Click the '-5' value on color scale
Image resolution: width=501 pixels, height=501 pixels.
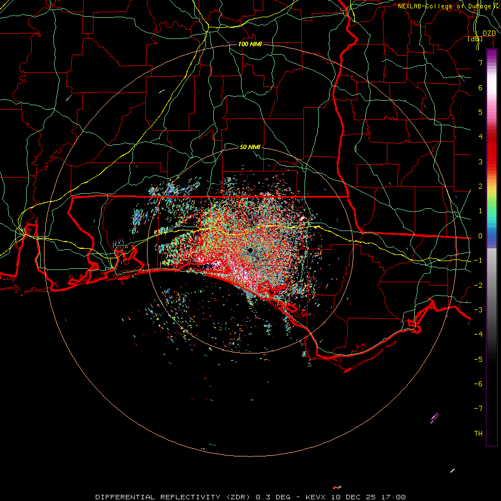[478, 360]
